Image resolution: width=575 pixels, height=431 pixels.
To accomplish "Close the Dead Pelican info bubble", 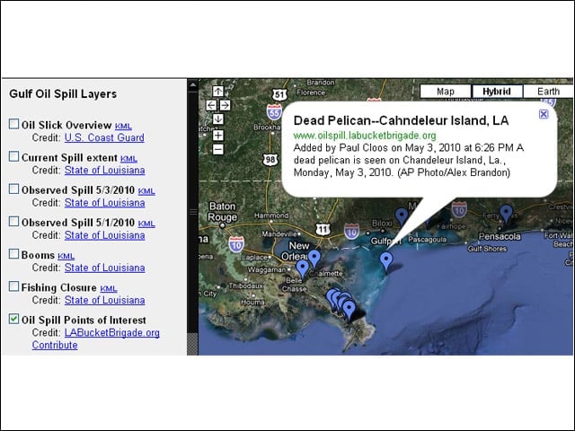I will tap(544, 114).
